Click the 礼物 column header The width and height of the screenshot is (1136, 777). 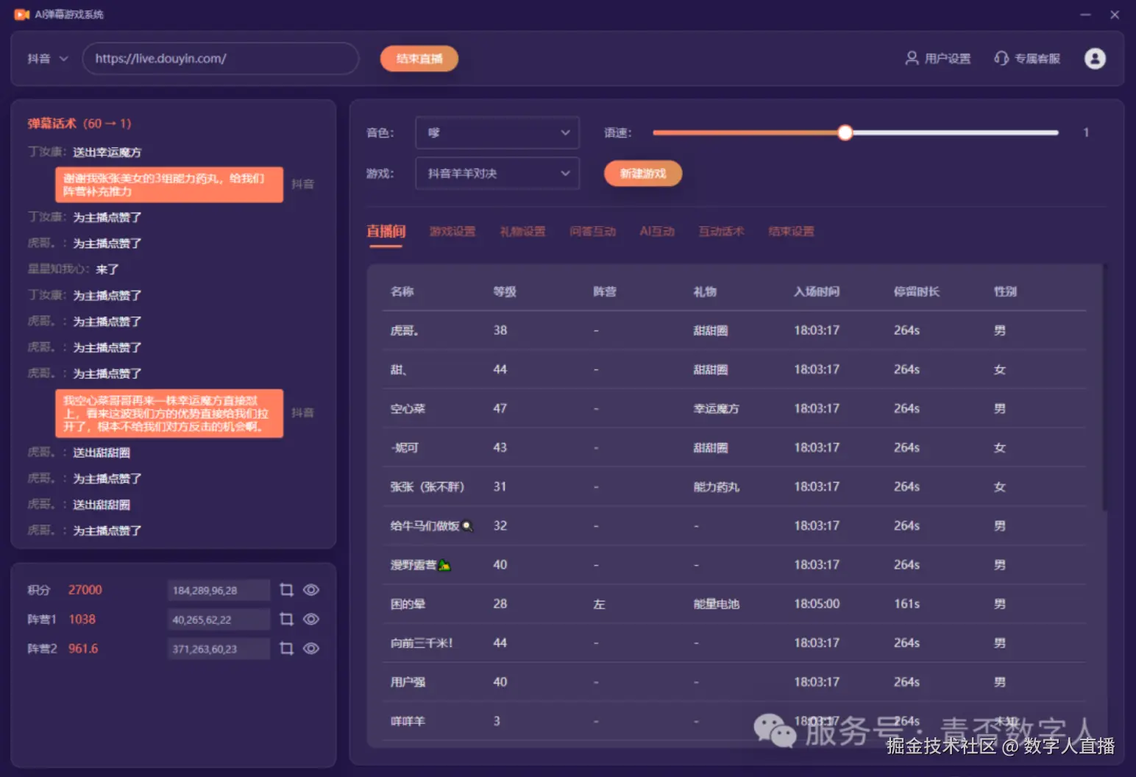pyautogui.click(x=705, y=291)
